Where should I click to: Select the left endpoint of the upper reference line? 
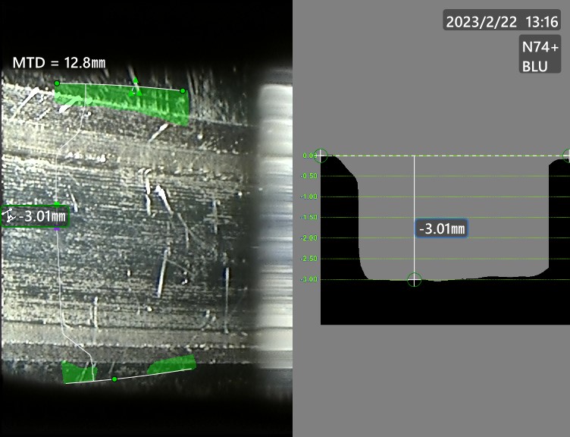[57, 83]
